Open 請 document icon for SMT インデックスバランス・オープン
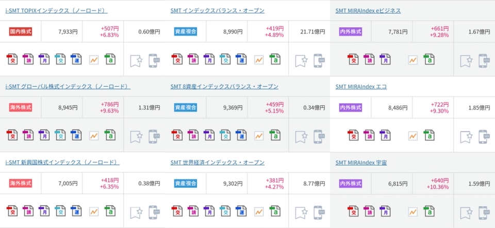 [193, 59]
